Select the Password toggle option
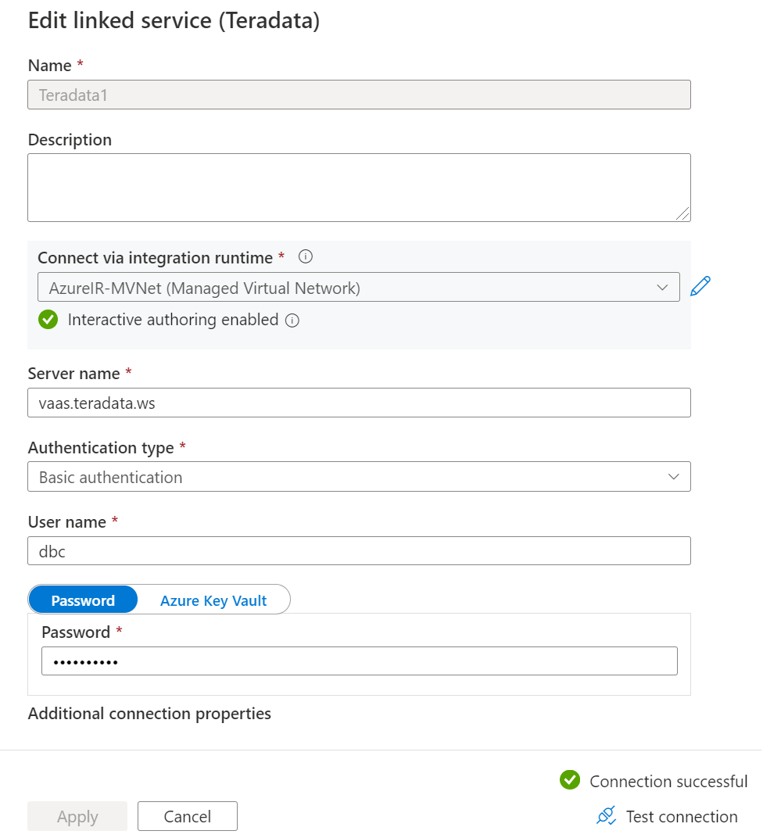The height and width of the screenshot is (838, 763). point(83,600)
